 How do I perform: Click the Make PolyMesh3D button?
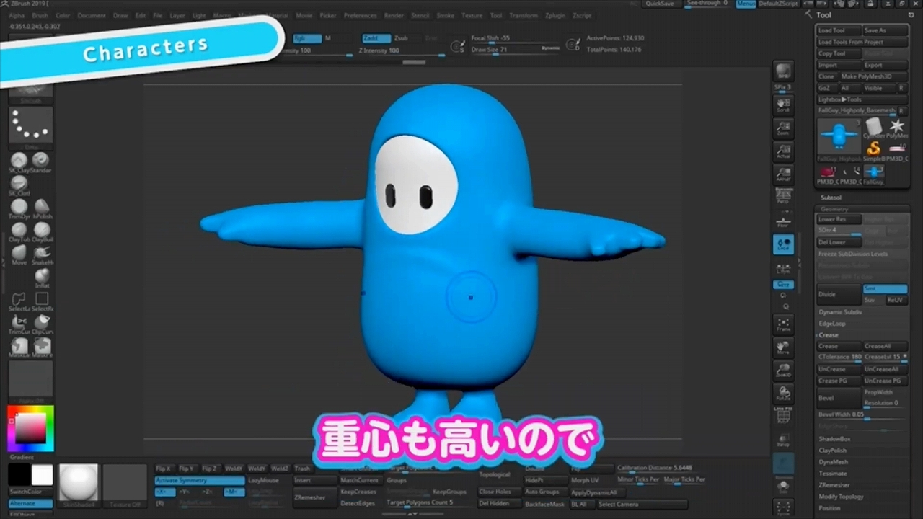pos(873,76)
